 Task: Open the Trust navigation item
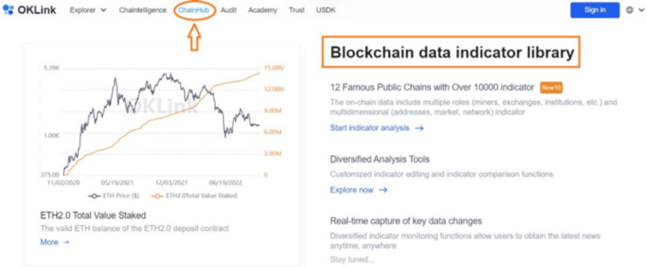297,10
